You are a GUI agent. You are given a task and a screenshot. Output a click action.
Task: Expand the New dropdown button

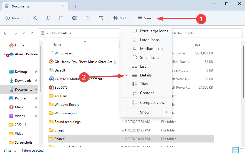tap(14, 18)
